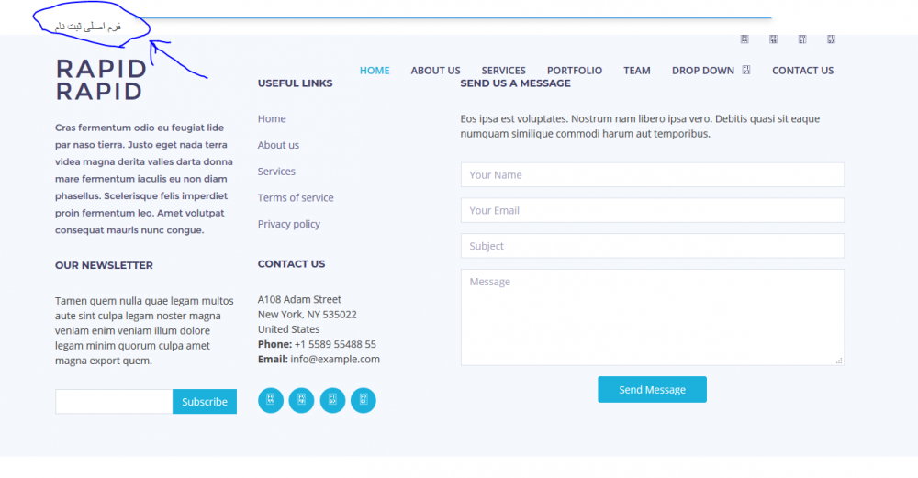Follow the Services link under Useful Links

(276, 172)
